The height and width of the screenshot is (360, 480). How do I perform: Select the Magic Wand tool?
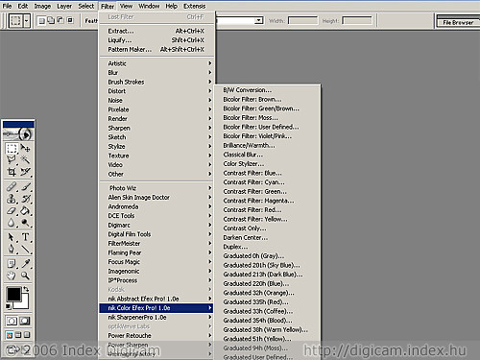[25, 159]
